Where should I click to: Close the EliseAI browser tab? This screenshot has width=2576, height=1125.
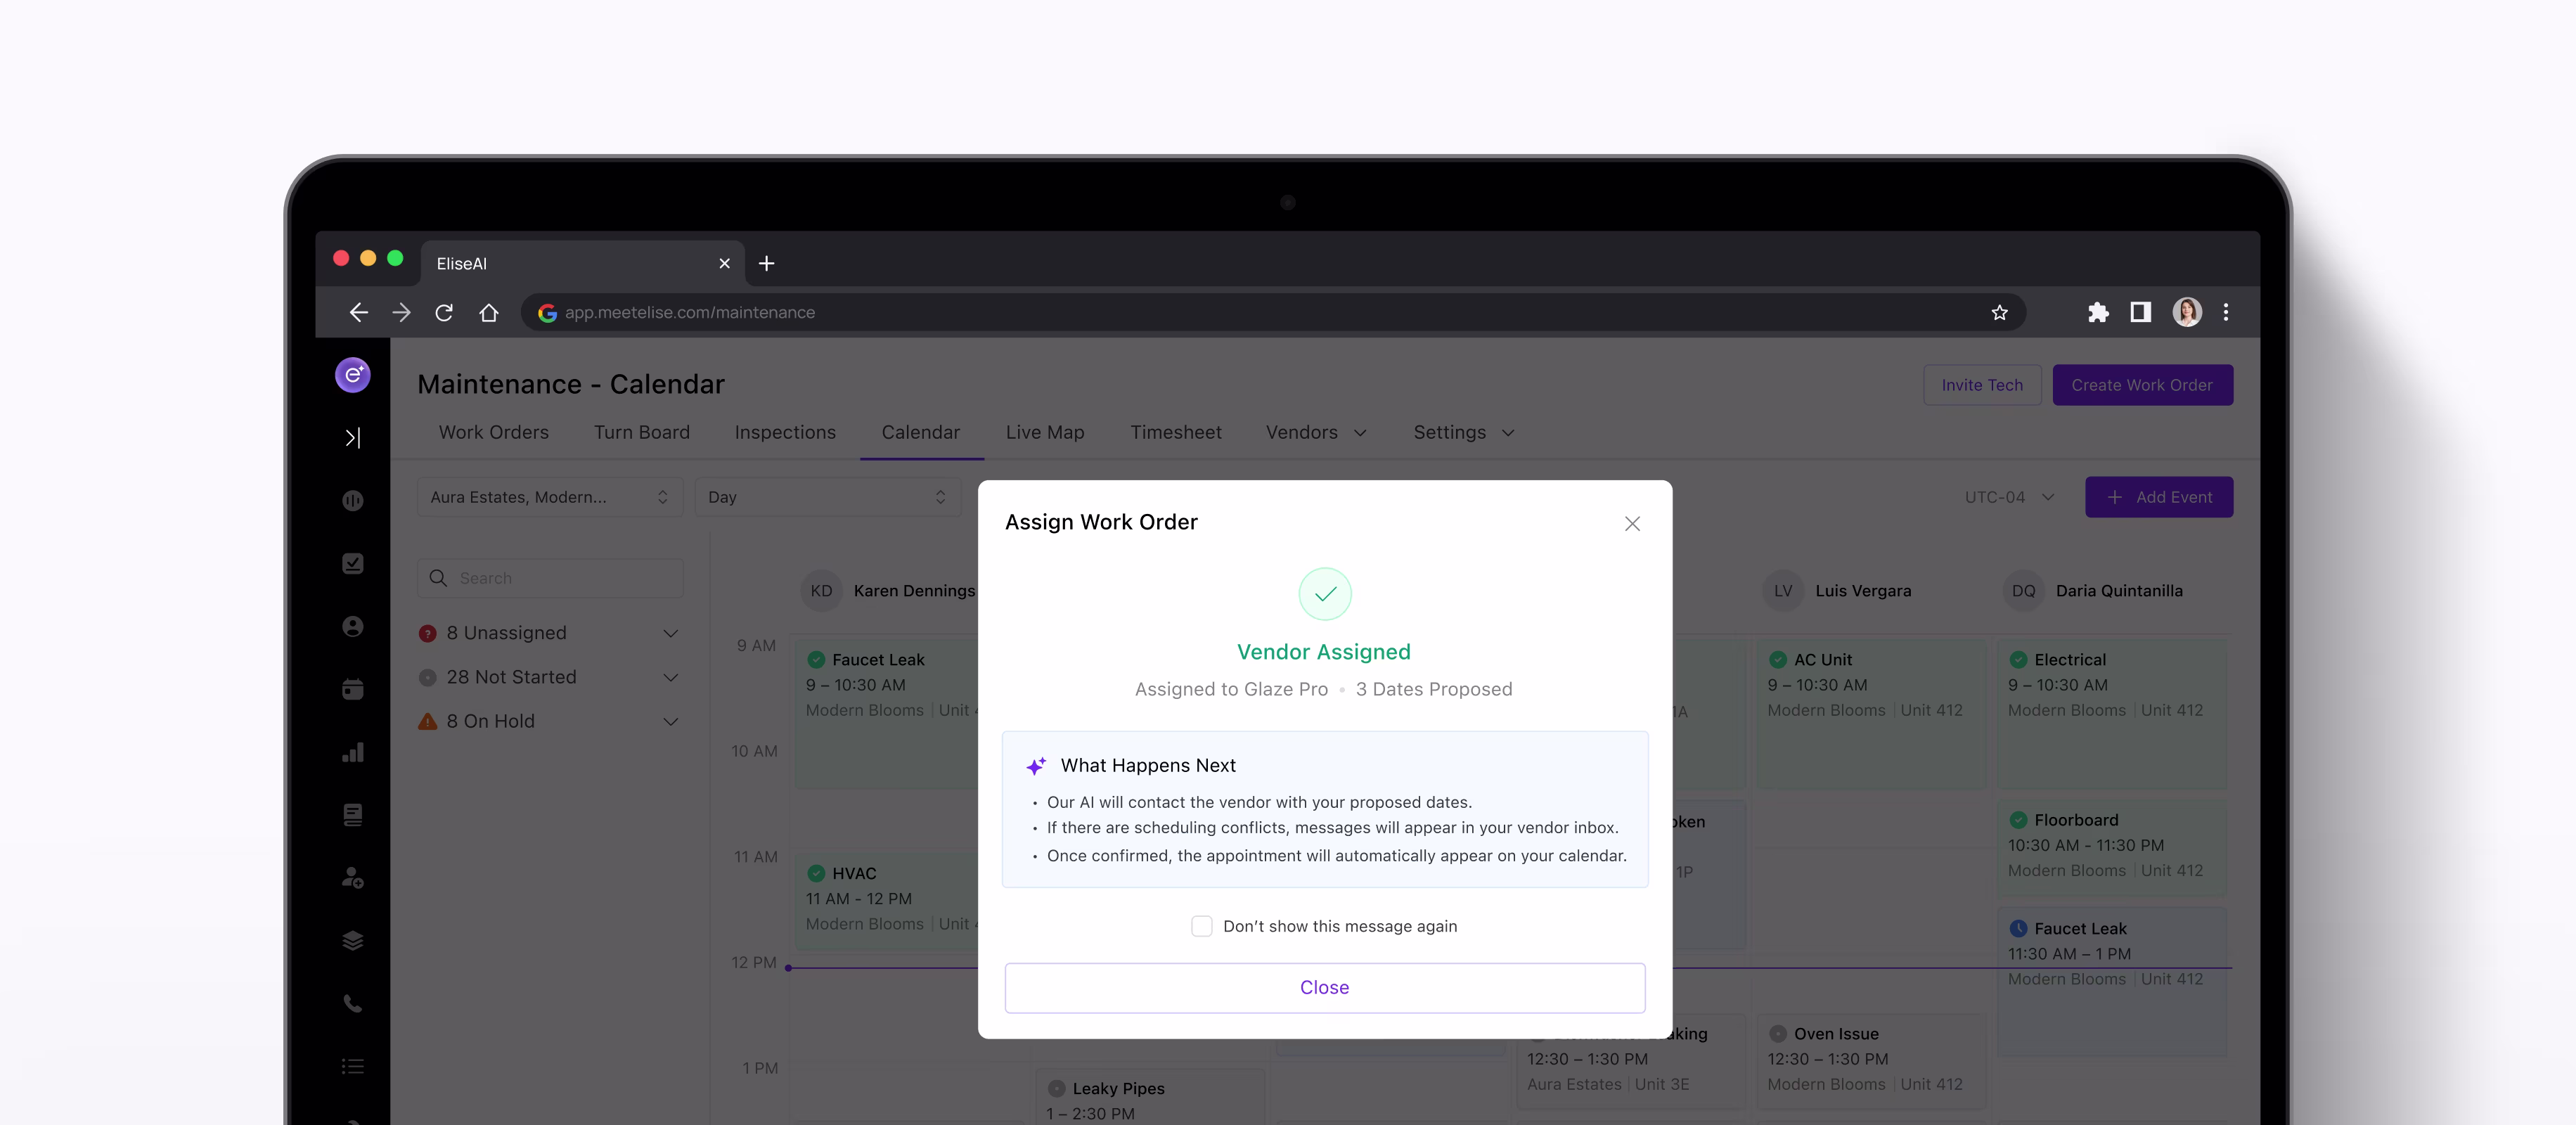click(x=724, y=264)
